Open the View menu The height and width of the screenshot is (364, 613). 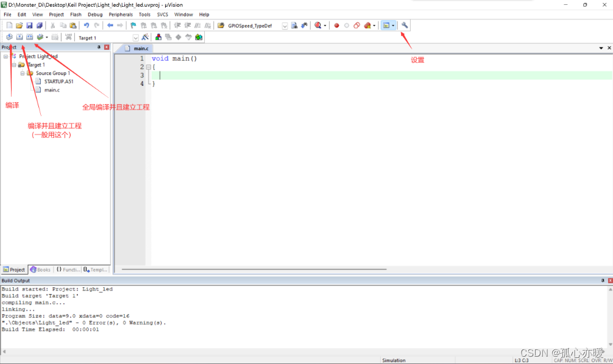[38, 15]
